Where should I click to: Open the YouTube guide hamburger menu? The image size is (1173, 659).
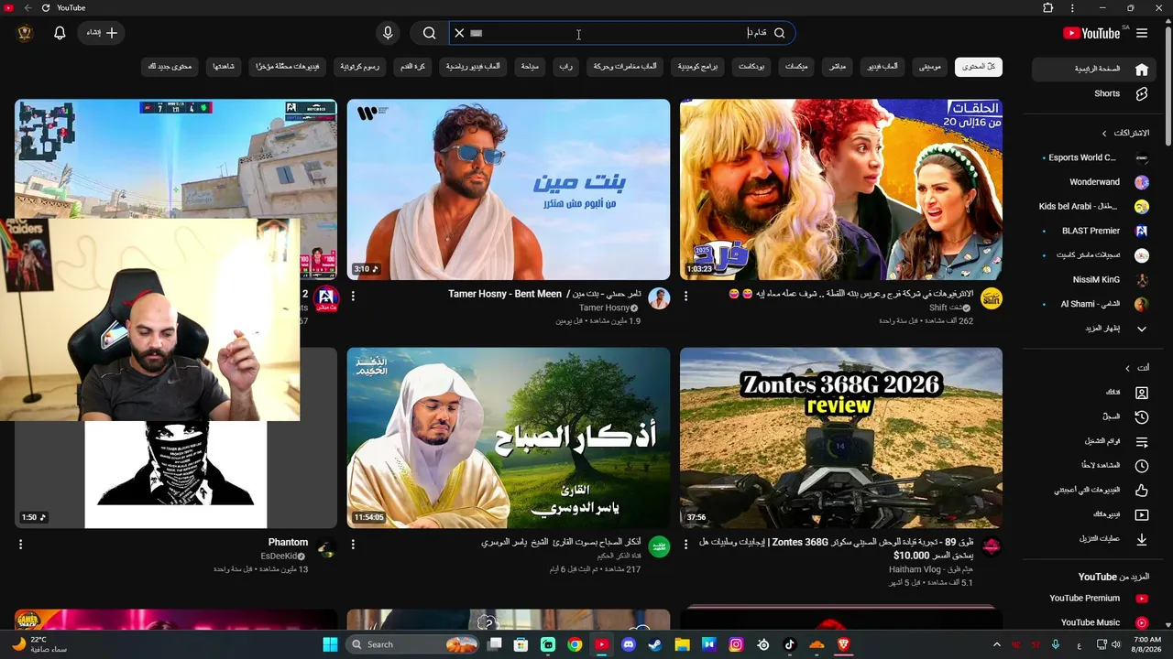pos(1142,33)
